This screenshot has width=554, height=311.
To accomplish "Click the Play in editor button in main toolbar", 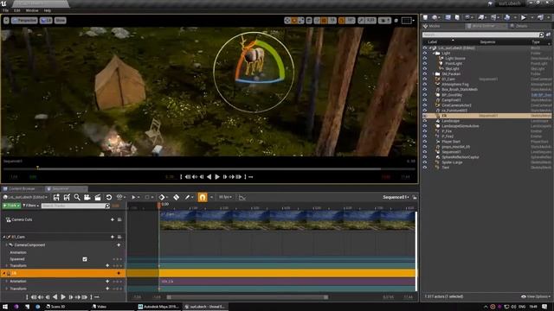I will pos(524,17).
